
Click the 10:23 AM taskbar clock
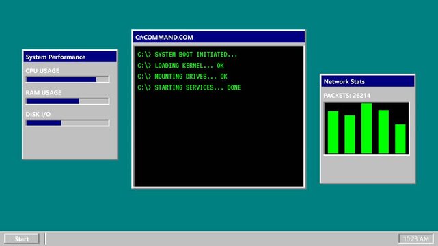pyautogui.click(x=416, y=238)
